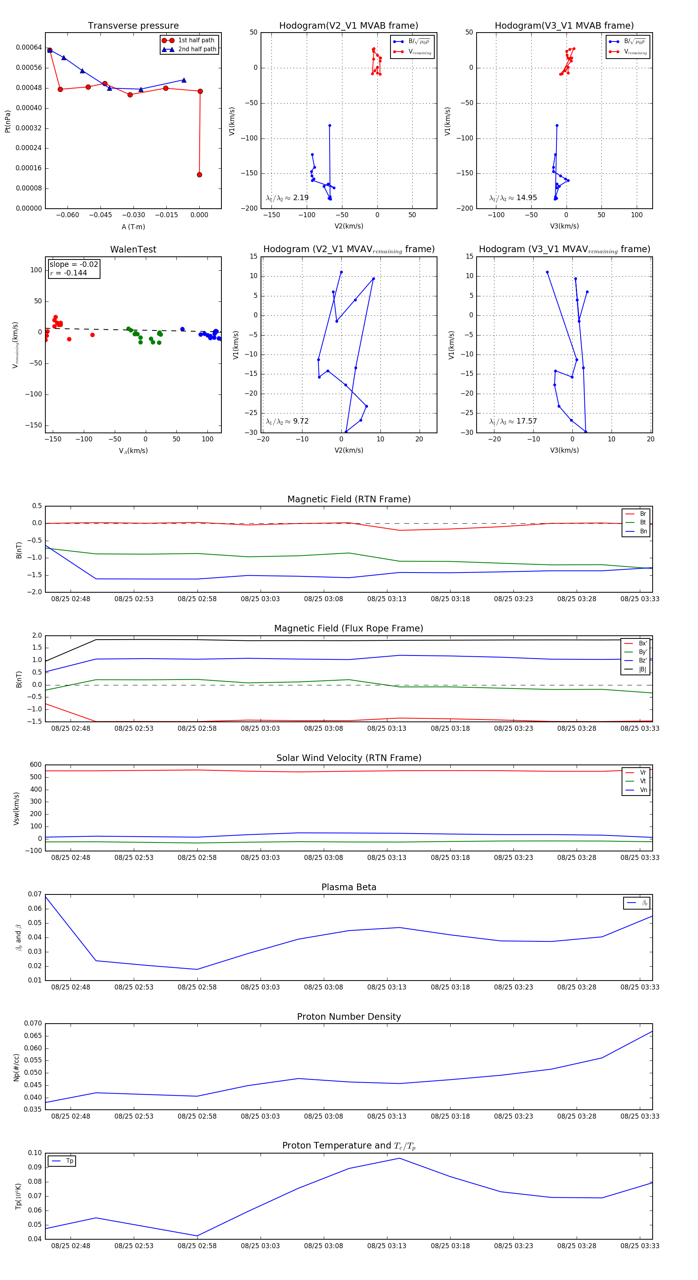Click the '0.00064' tick on Transverse pressure

pyautogui.click(x=29, y=47)
